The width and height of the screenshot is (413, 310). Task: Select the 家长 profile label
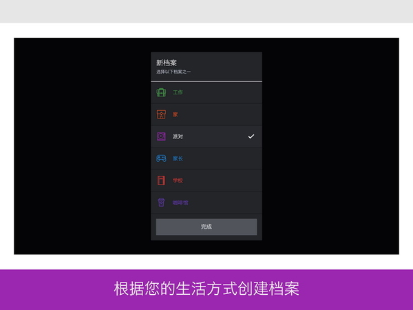178,158
